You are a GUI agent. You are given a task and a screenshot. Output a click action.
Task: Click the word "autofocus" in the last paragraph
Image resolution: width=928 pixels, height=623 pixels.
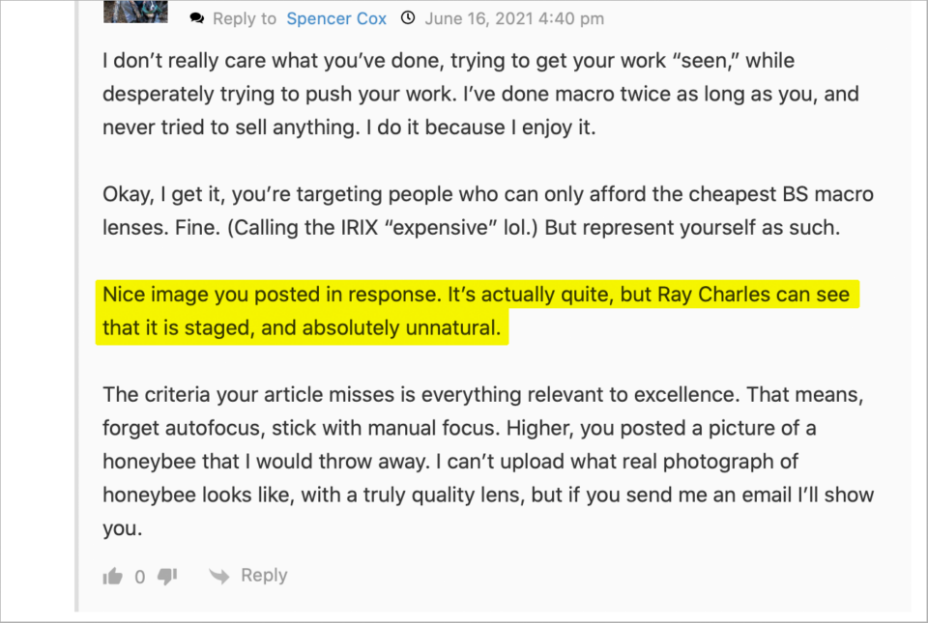pos(203,427)
